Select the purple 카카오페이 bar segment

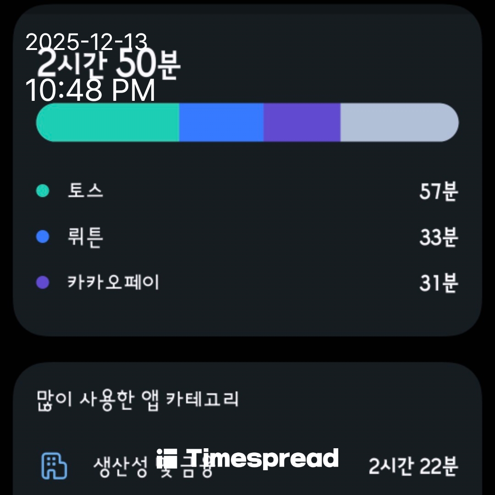pos(302,122)
